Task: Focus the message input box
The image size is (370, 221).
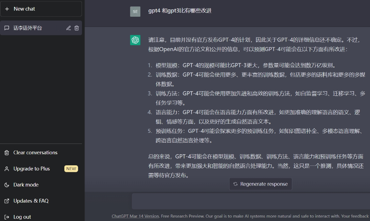Action: coord(251,201)
